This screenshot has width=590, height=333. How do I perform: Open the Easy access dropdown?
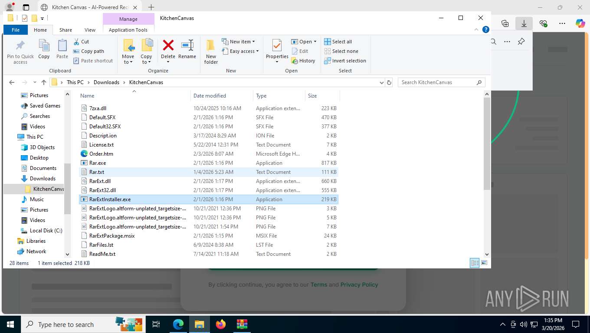coord(240,51)
